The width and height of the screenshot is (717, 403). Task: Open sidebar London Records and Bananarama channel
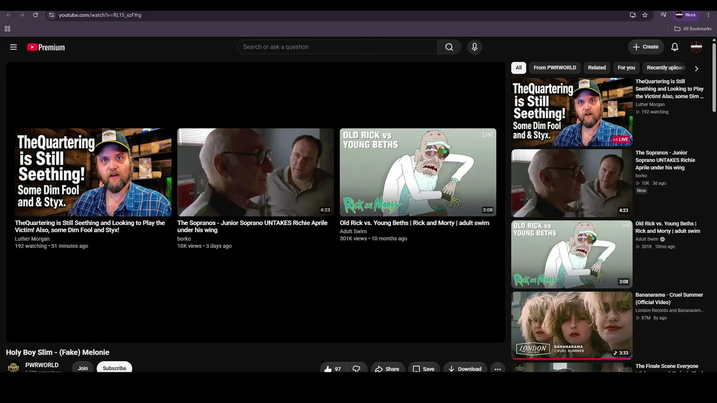(x=669, y=310)
